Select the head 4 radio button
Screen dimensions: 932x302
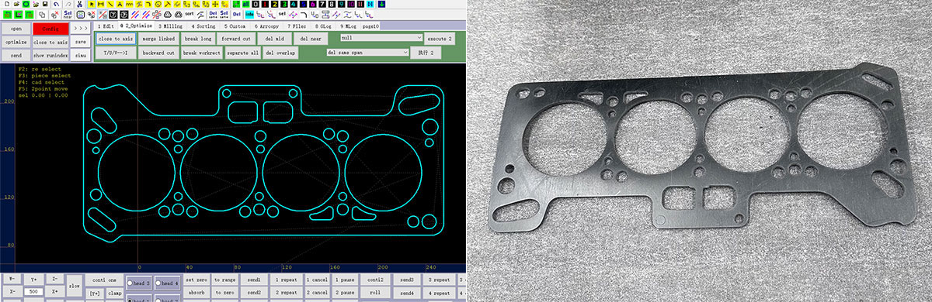tap(167, 283)
